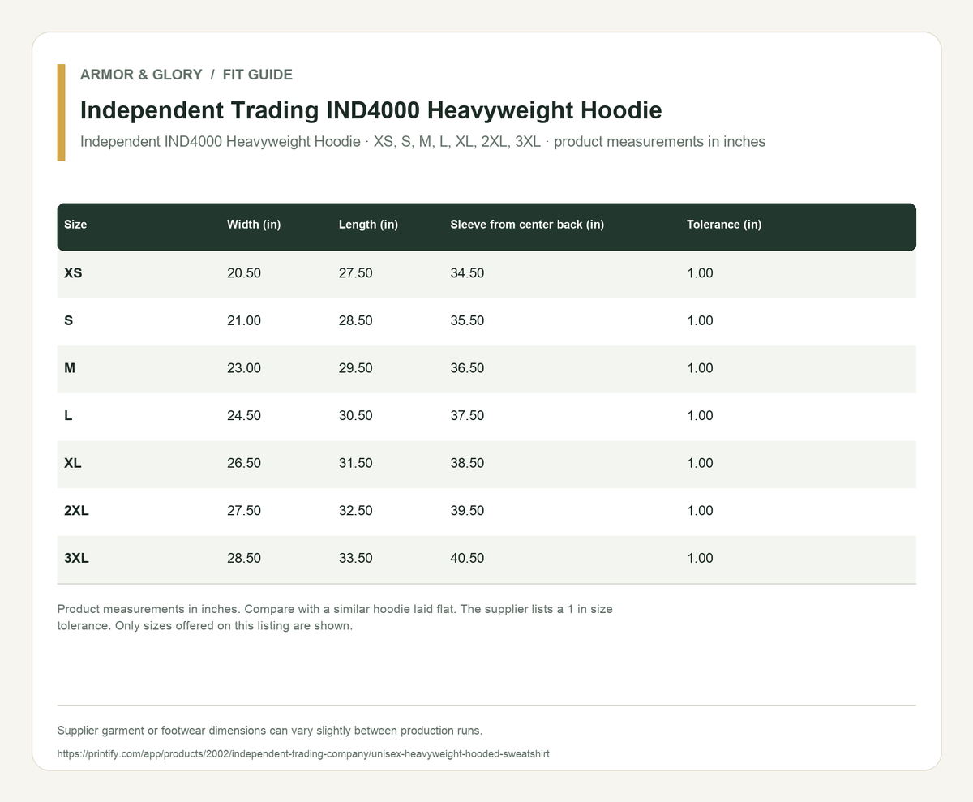Select the S sleeve value 35.50
Screen dimensions: 973x802
click(x=467, y=320)
